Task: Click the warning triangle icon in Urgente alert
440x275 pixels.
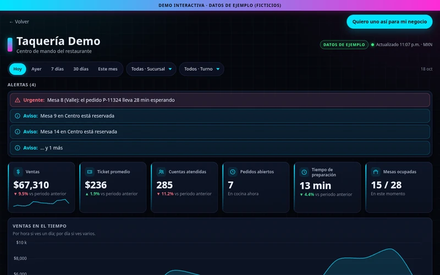Action: [18, 100]
